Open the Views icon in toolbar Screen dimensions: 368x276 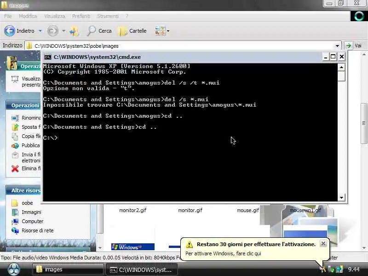coord(160,31)
